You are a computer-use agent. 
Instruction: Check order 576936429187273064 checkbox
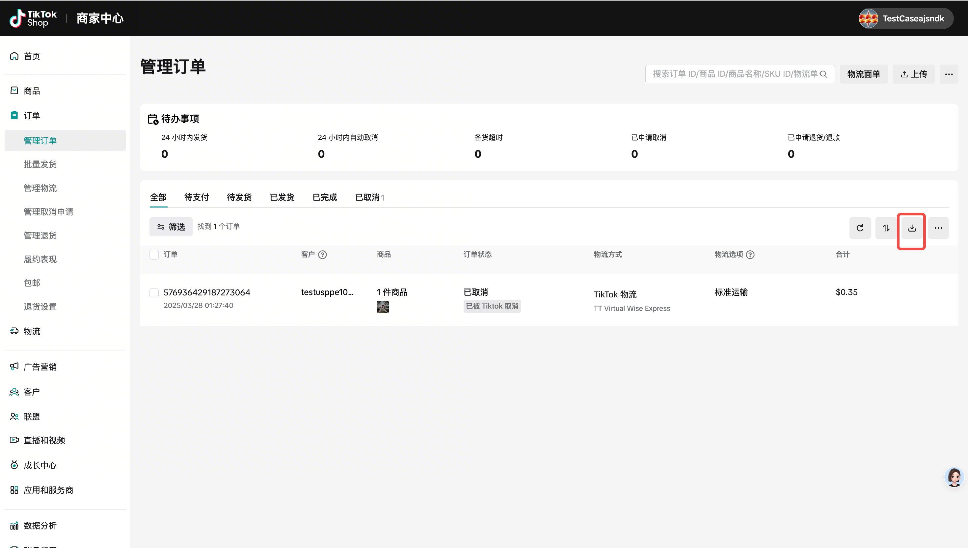[x=154, y=293]
